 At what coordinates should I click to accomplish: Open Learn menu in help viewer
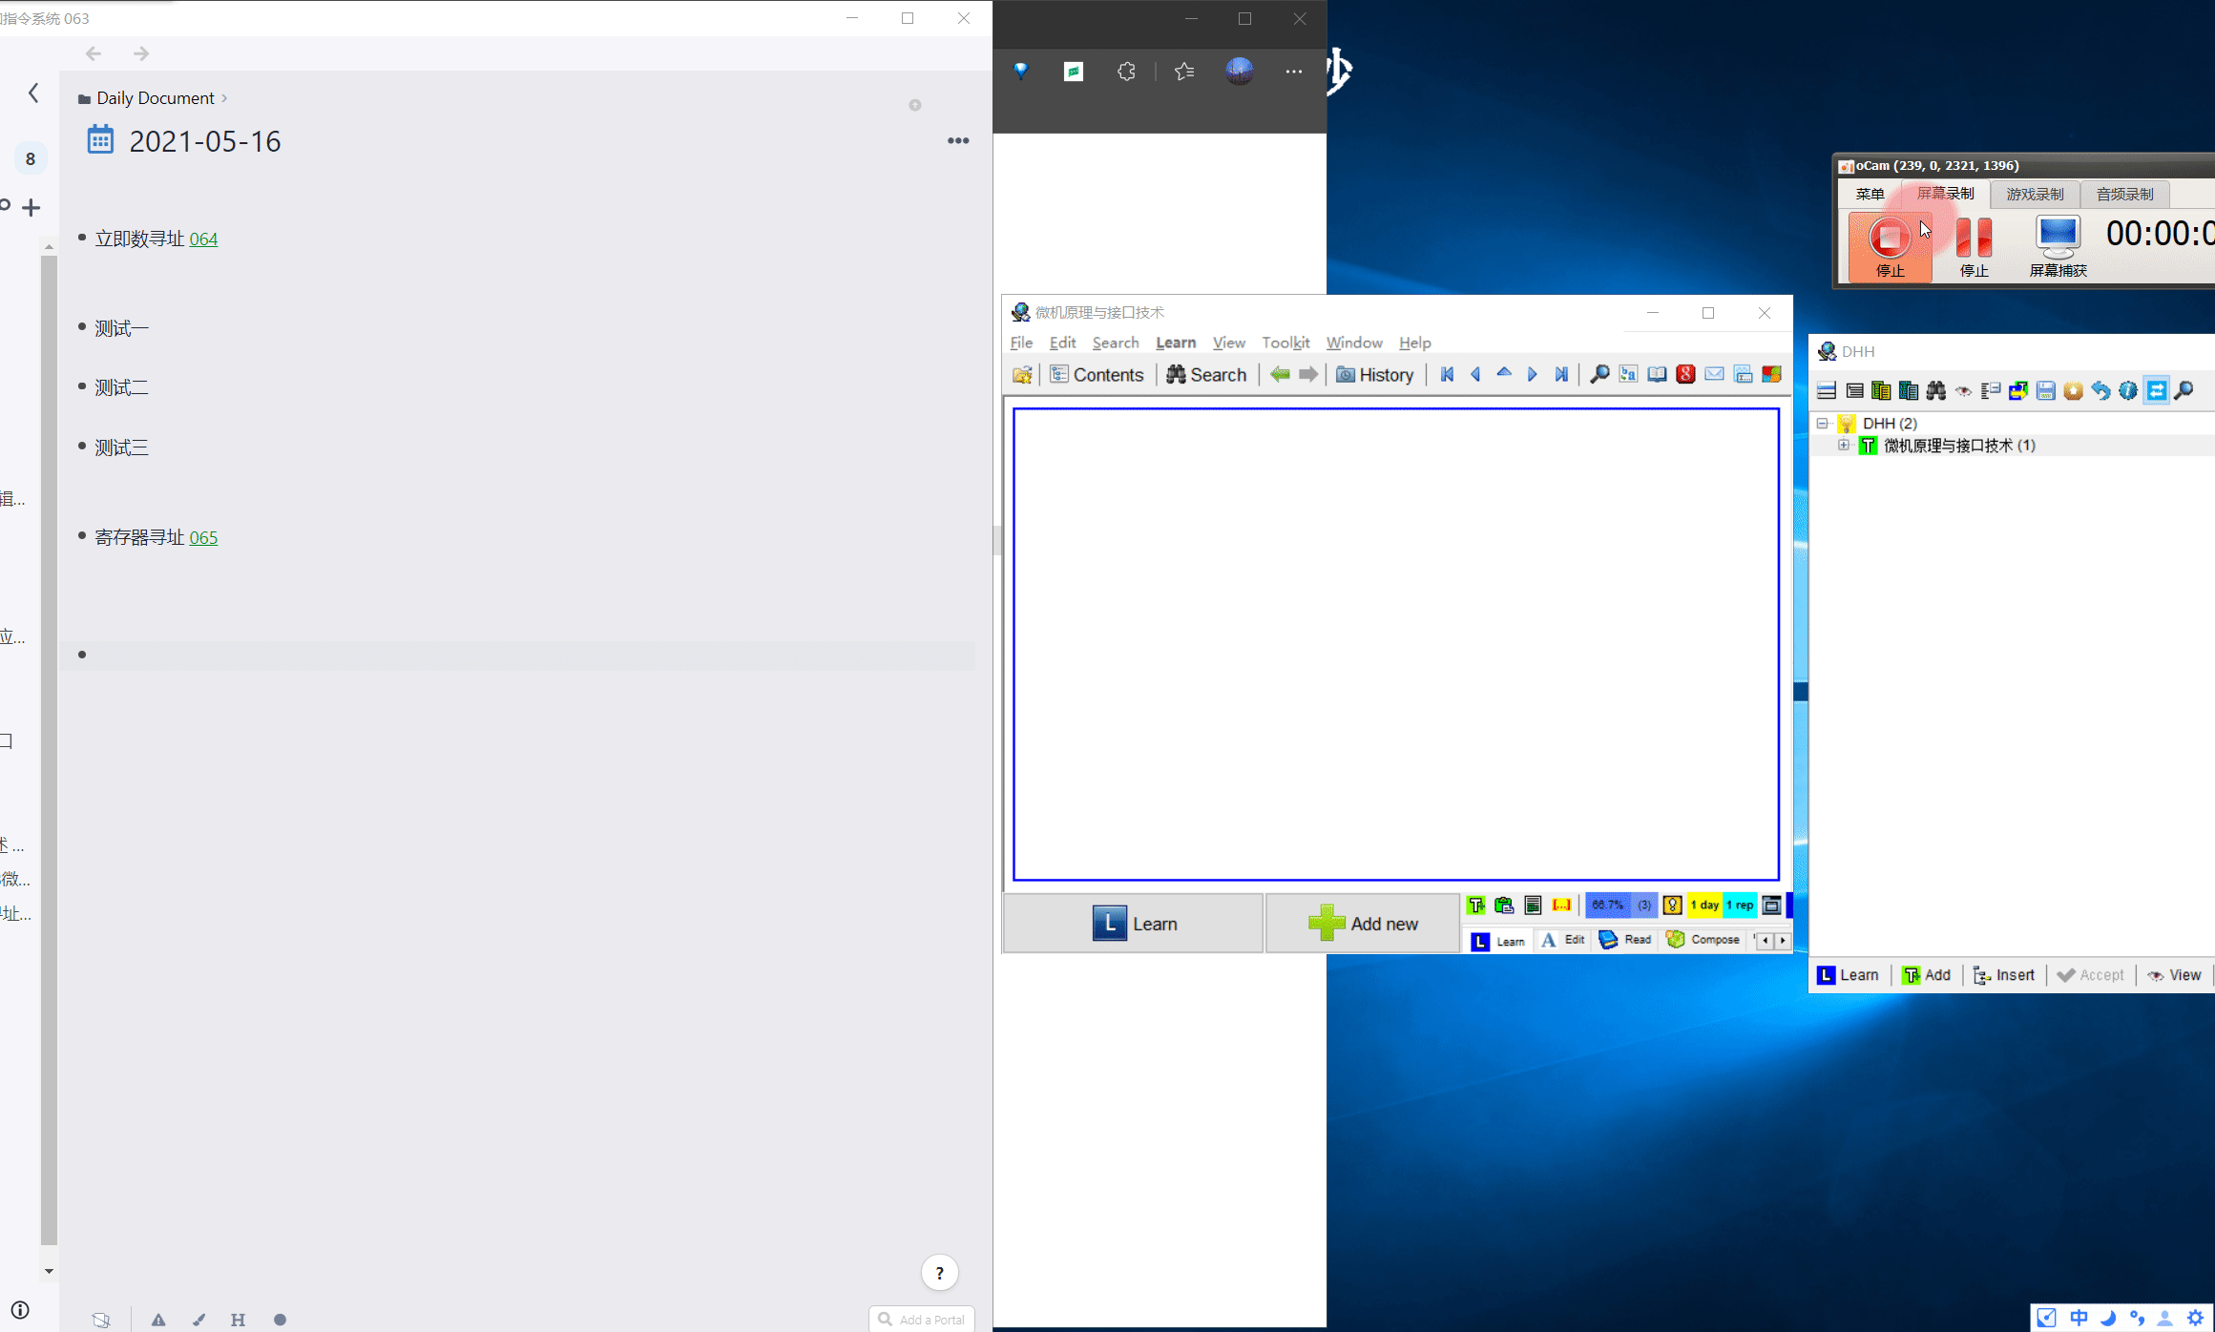coord(1174,342)
